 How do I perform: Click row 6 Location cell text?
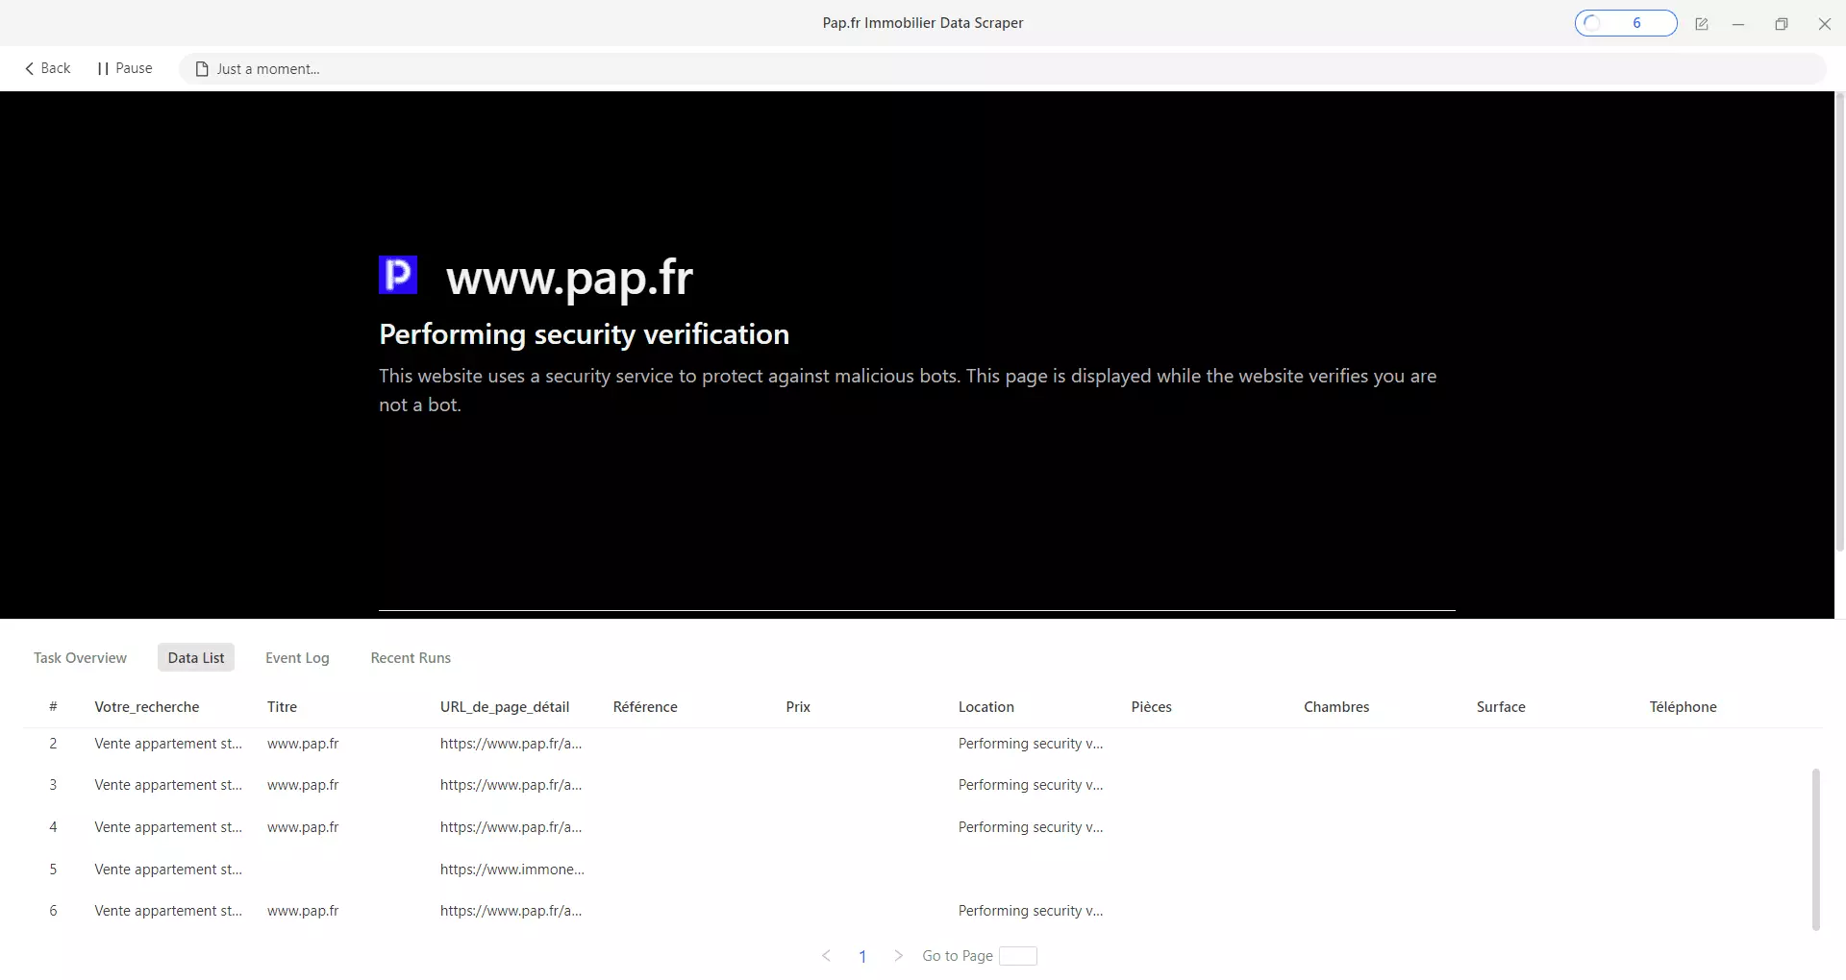1031,911
